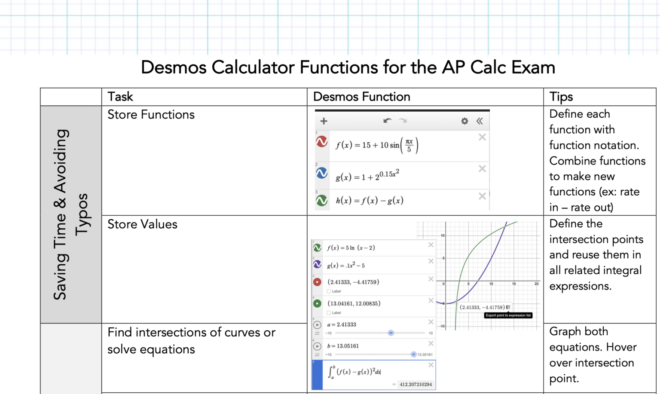660x394 pixels.
Task: Click the Store Values task cell
Action: pos(205,269)
